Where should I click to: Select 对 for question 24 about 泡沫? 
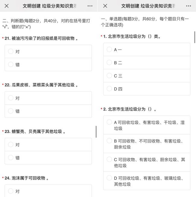11,191
